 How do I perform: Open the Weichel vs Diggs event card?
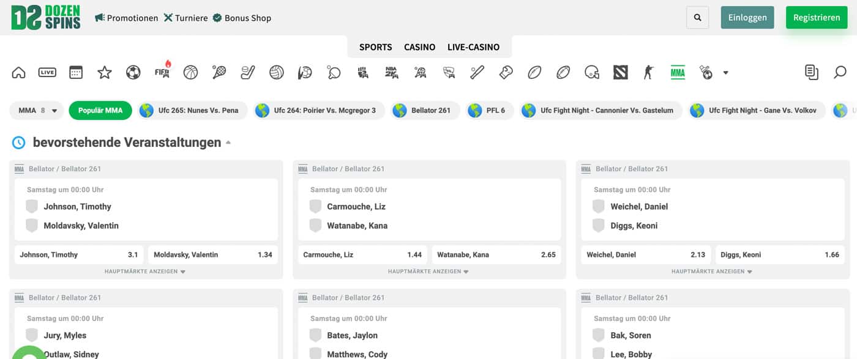(713, 210)
